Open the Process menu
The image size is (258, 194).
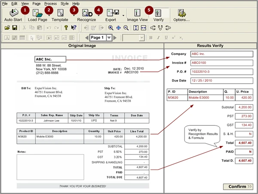[x=50, y=3]
